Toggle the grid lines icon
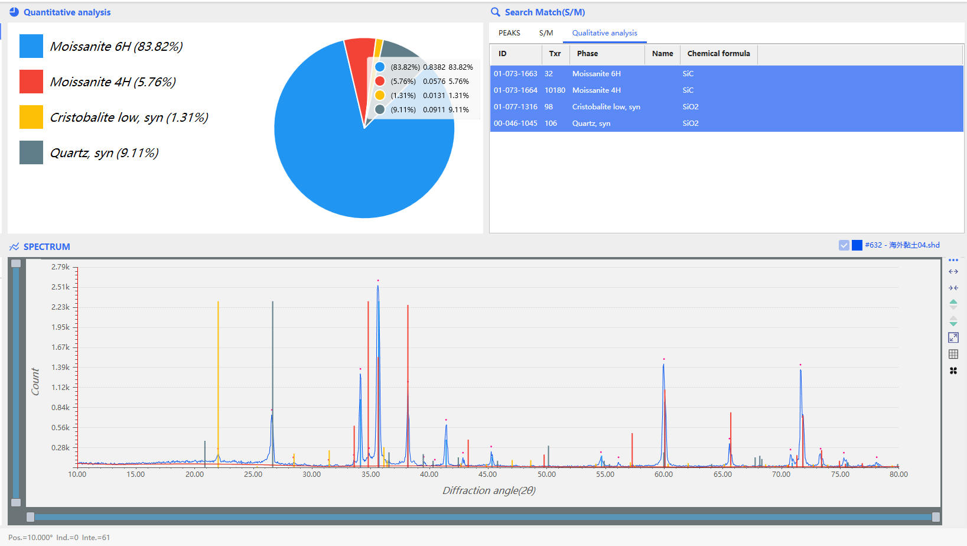967x546 pixels. (x=953, y=354)
